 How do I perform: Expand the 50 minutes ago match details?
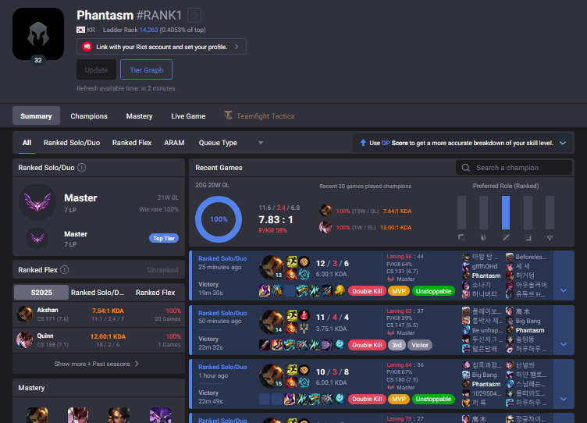tap(564, 344)
